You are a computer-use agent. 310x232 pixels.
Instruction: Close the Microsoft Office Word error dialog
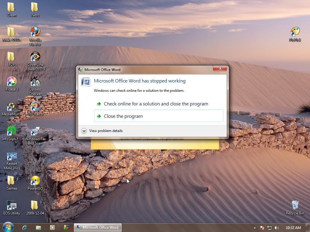(x=220, y=68)
